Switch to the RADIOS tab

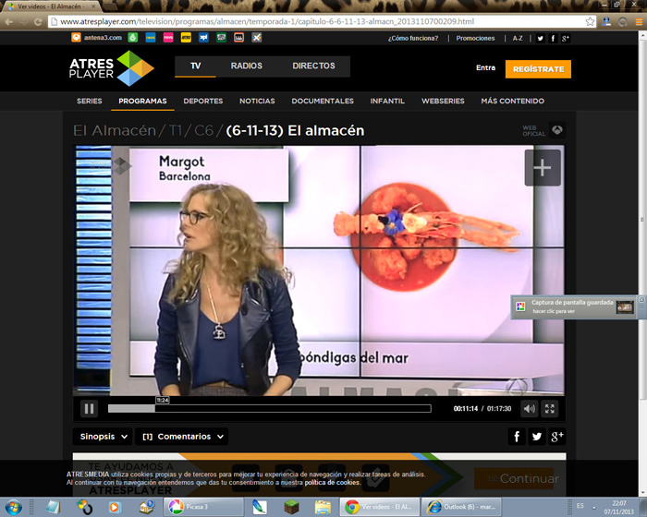pyautogui.click(x=247, y=66)
